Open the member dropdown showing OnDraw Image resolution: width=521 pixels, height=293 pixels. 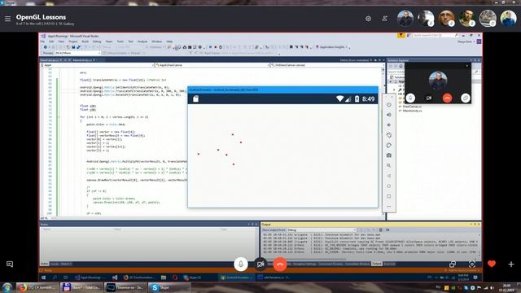pos(327,65)
